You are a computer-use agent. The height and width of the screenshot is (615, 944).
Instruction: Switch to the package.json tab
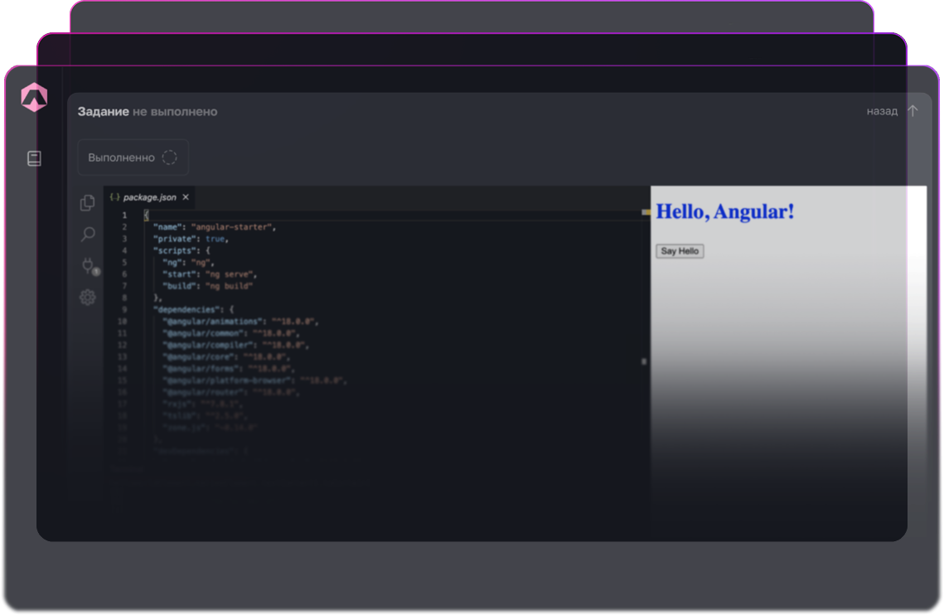coord(148,197)
